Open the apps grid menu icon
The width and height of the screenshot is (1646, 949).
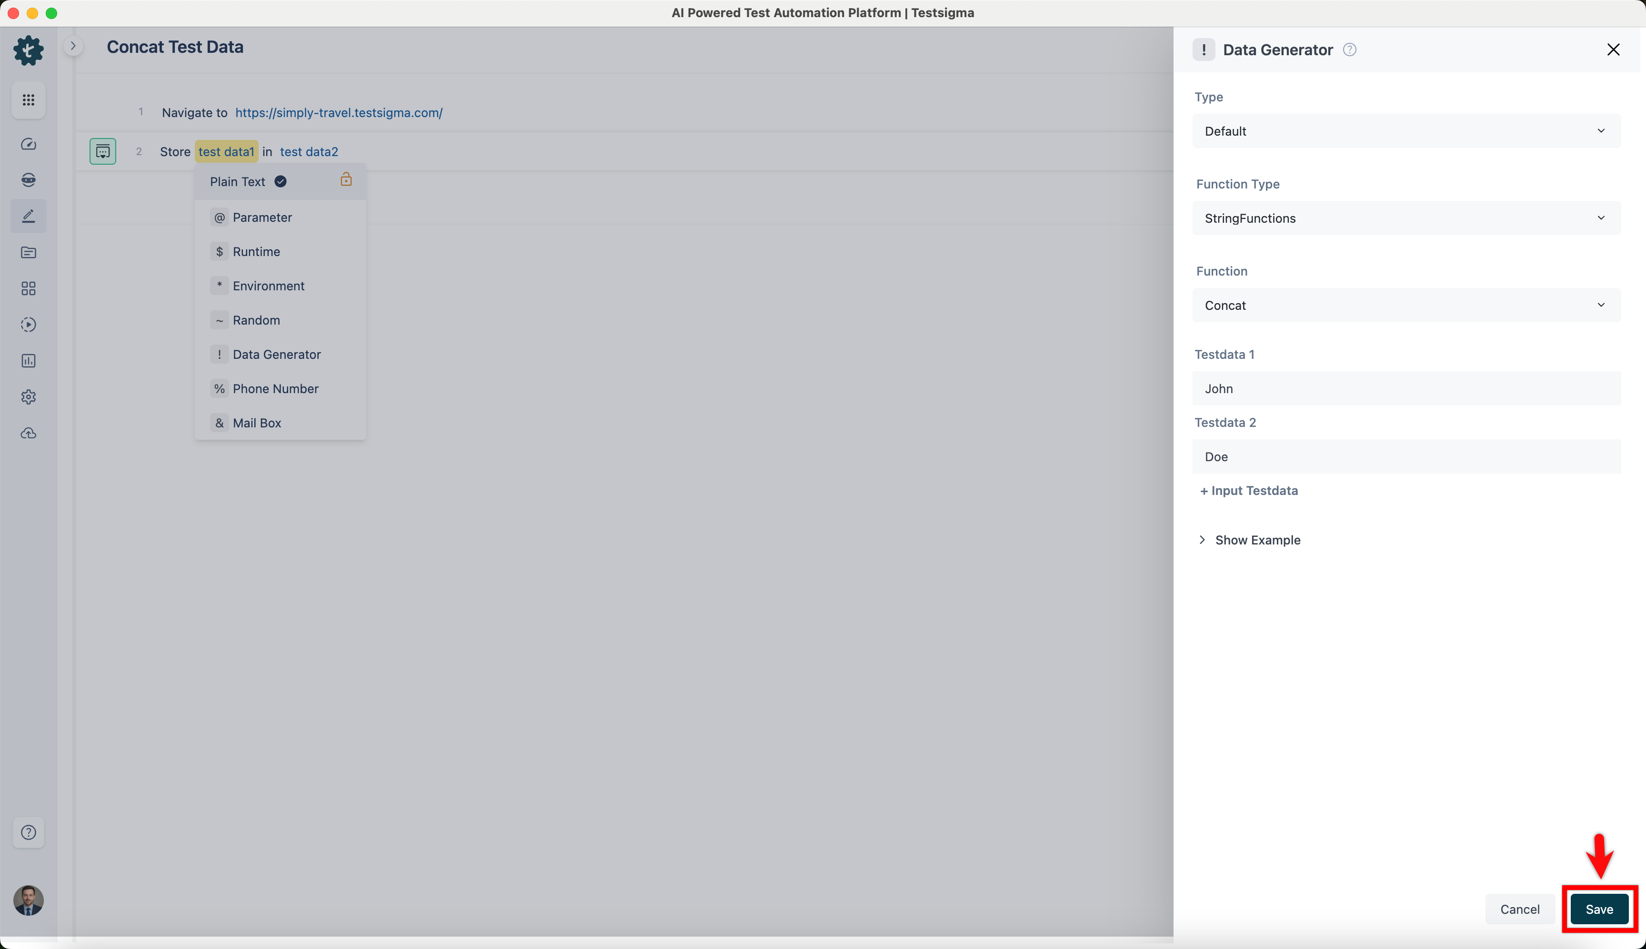28,100
